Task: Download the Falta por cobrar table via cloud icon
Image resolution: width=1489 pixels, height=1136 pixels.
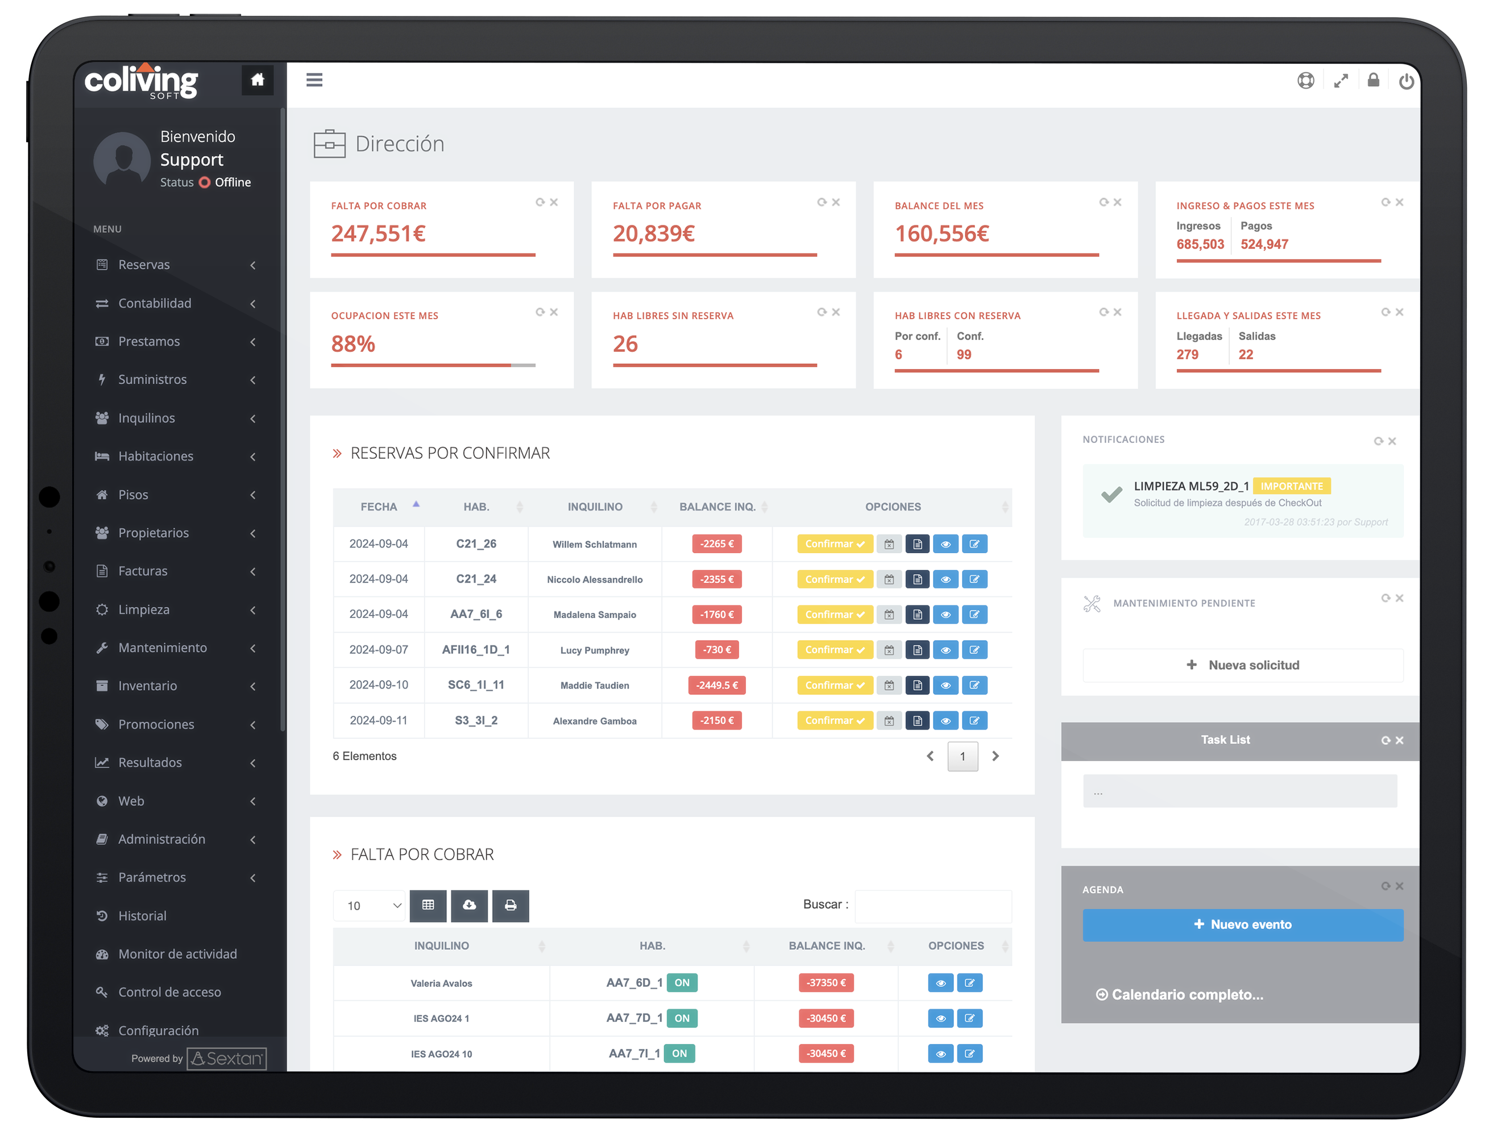Action: (x=469, y=905)
